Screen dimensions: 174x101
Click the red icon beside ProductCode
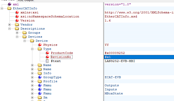point(48,53)
